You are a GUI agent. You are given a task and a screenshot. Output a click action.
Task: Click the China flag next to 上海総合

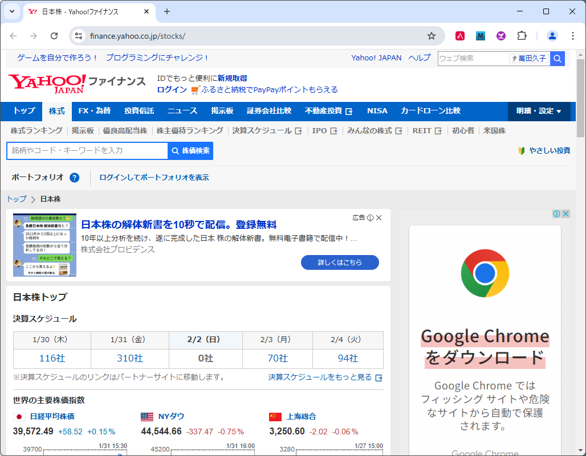pos(275,417)
